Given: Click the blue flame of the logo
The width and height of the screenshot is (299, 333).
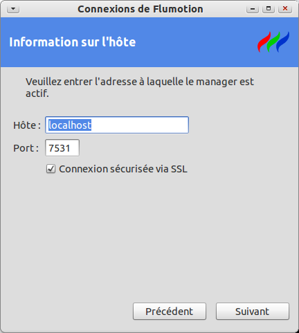Looking at the screenshot, I should 283,42.
